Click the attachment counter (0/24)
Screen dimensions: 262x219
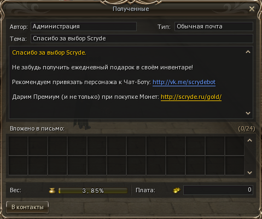coord(247,128)
